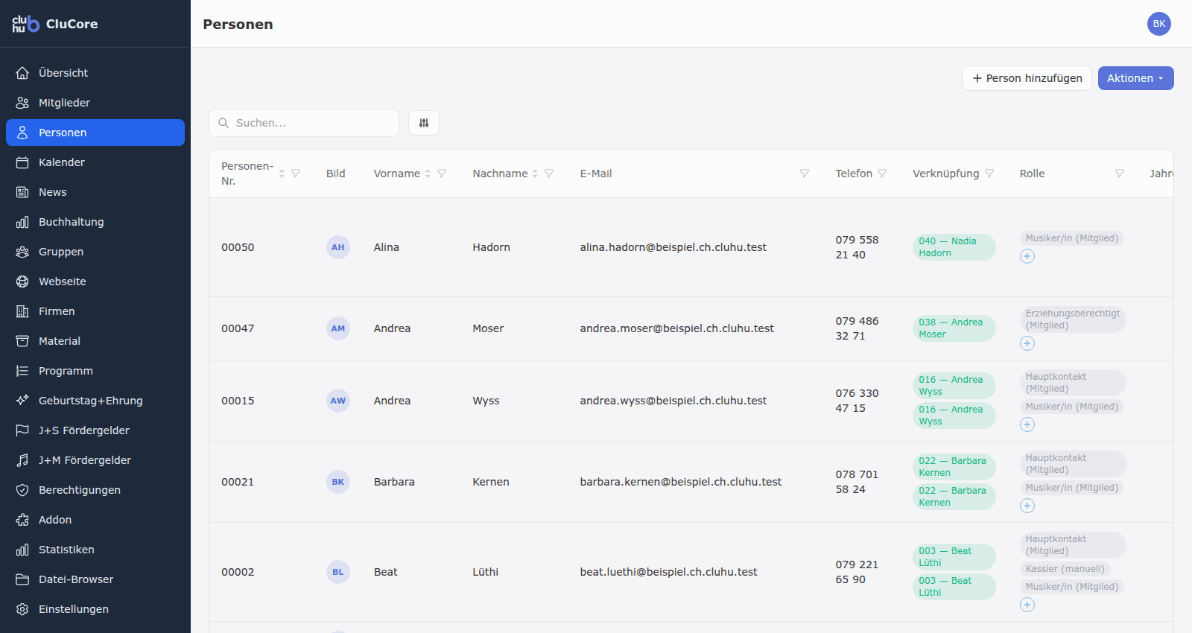
Task: Click person number 00047
Action: coord(238,328)
